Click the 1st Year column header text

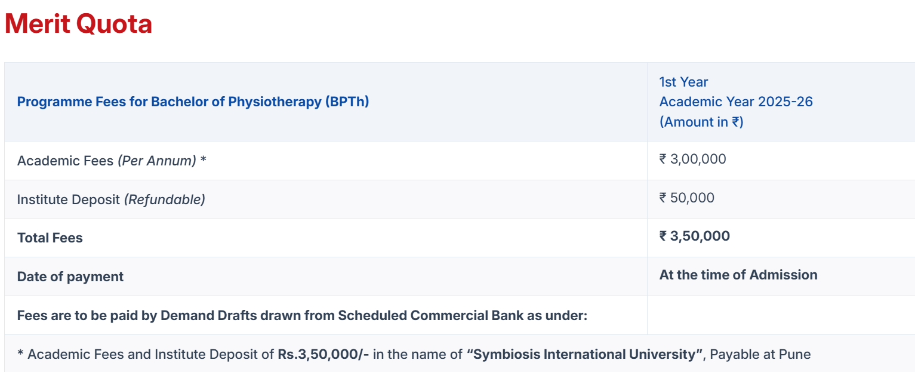[x=683, y=82]
